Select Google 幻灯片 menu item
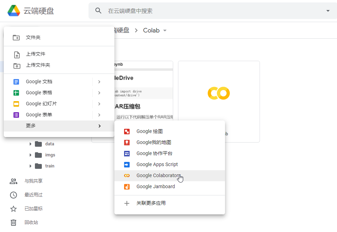The height and width of the screenshot is (232, 337). click(x=48, y=104)
